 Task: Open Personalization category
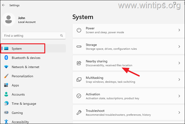[x=34, y=76]
